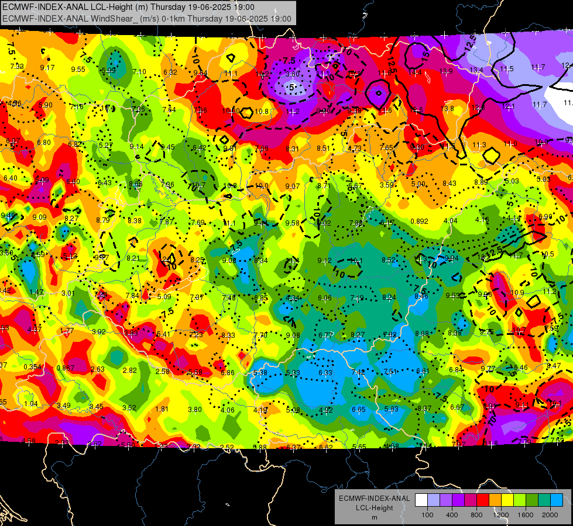Click the 2.63 grid point value
Viewport: 573px width, 526px height.
(98, 369)
